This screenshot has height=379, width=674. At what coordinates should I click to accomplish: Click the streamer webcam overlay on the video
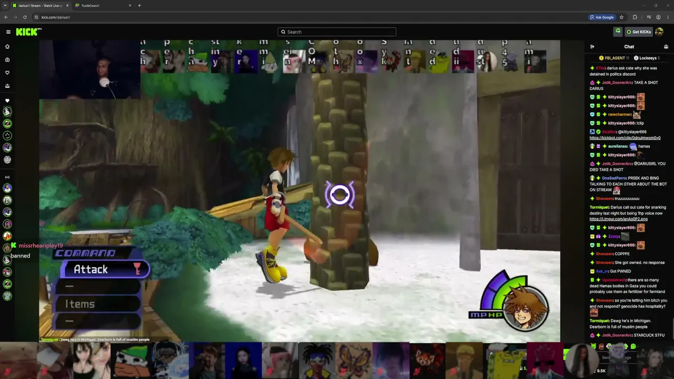click(x=90, y=69)
